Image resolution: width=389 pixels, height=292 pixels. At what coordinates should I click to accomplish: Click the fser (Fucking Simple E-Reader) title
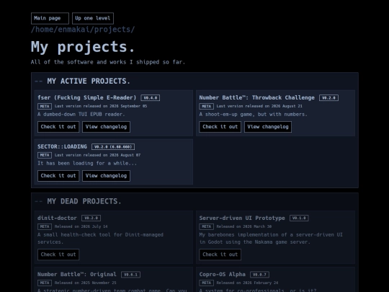coord(87,97)
